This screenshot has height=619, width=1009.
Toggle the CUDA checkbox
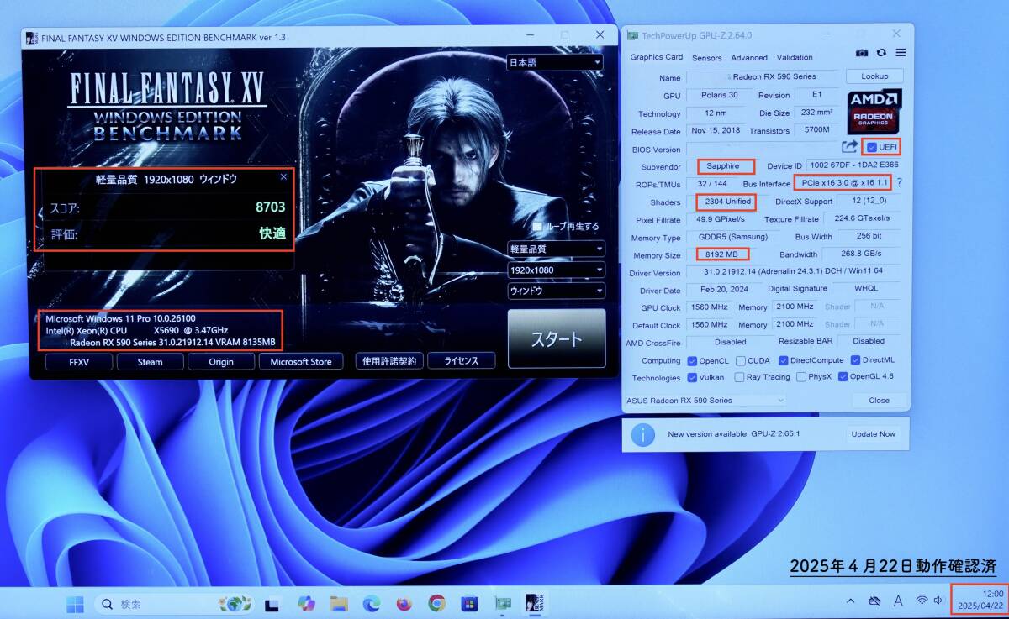[741, 360]
